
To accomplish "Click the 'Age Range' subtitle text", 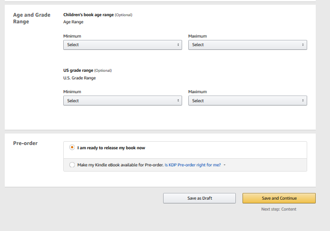I will click(73, 22).
